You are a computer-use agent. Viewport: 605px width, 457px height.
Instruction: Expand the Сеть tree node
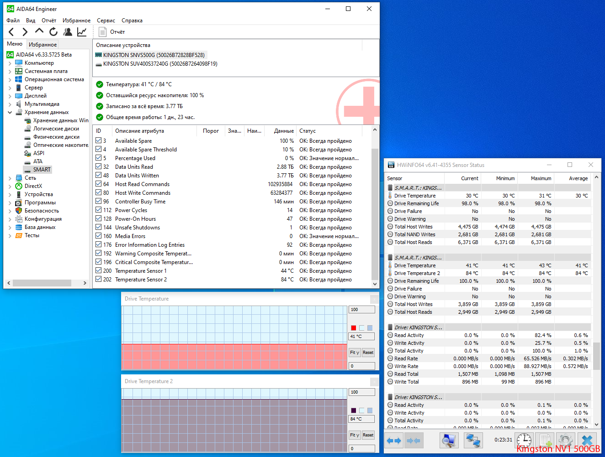(10, 178)
